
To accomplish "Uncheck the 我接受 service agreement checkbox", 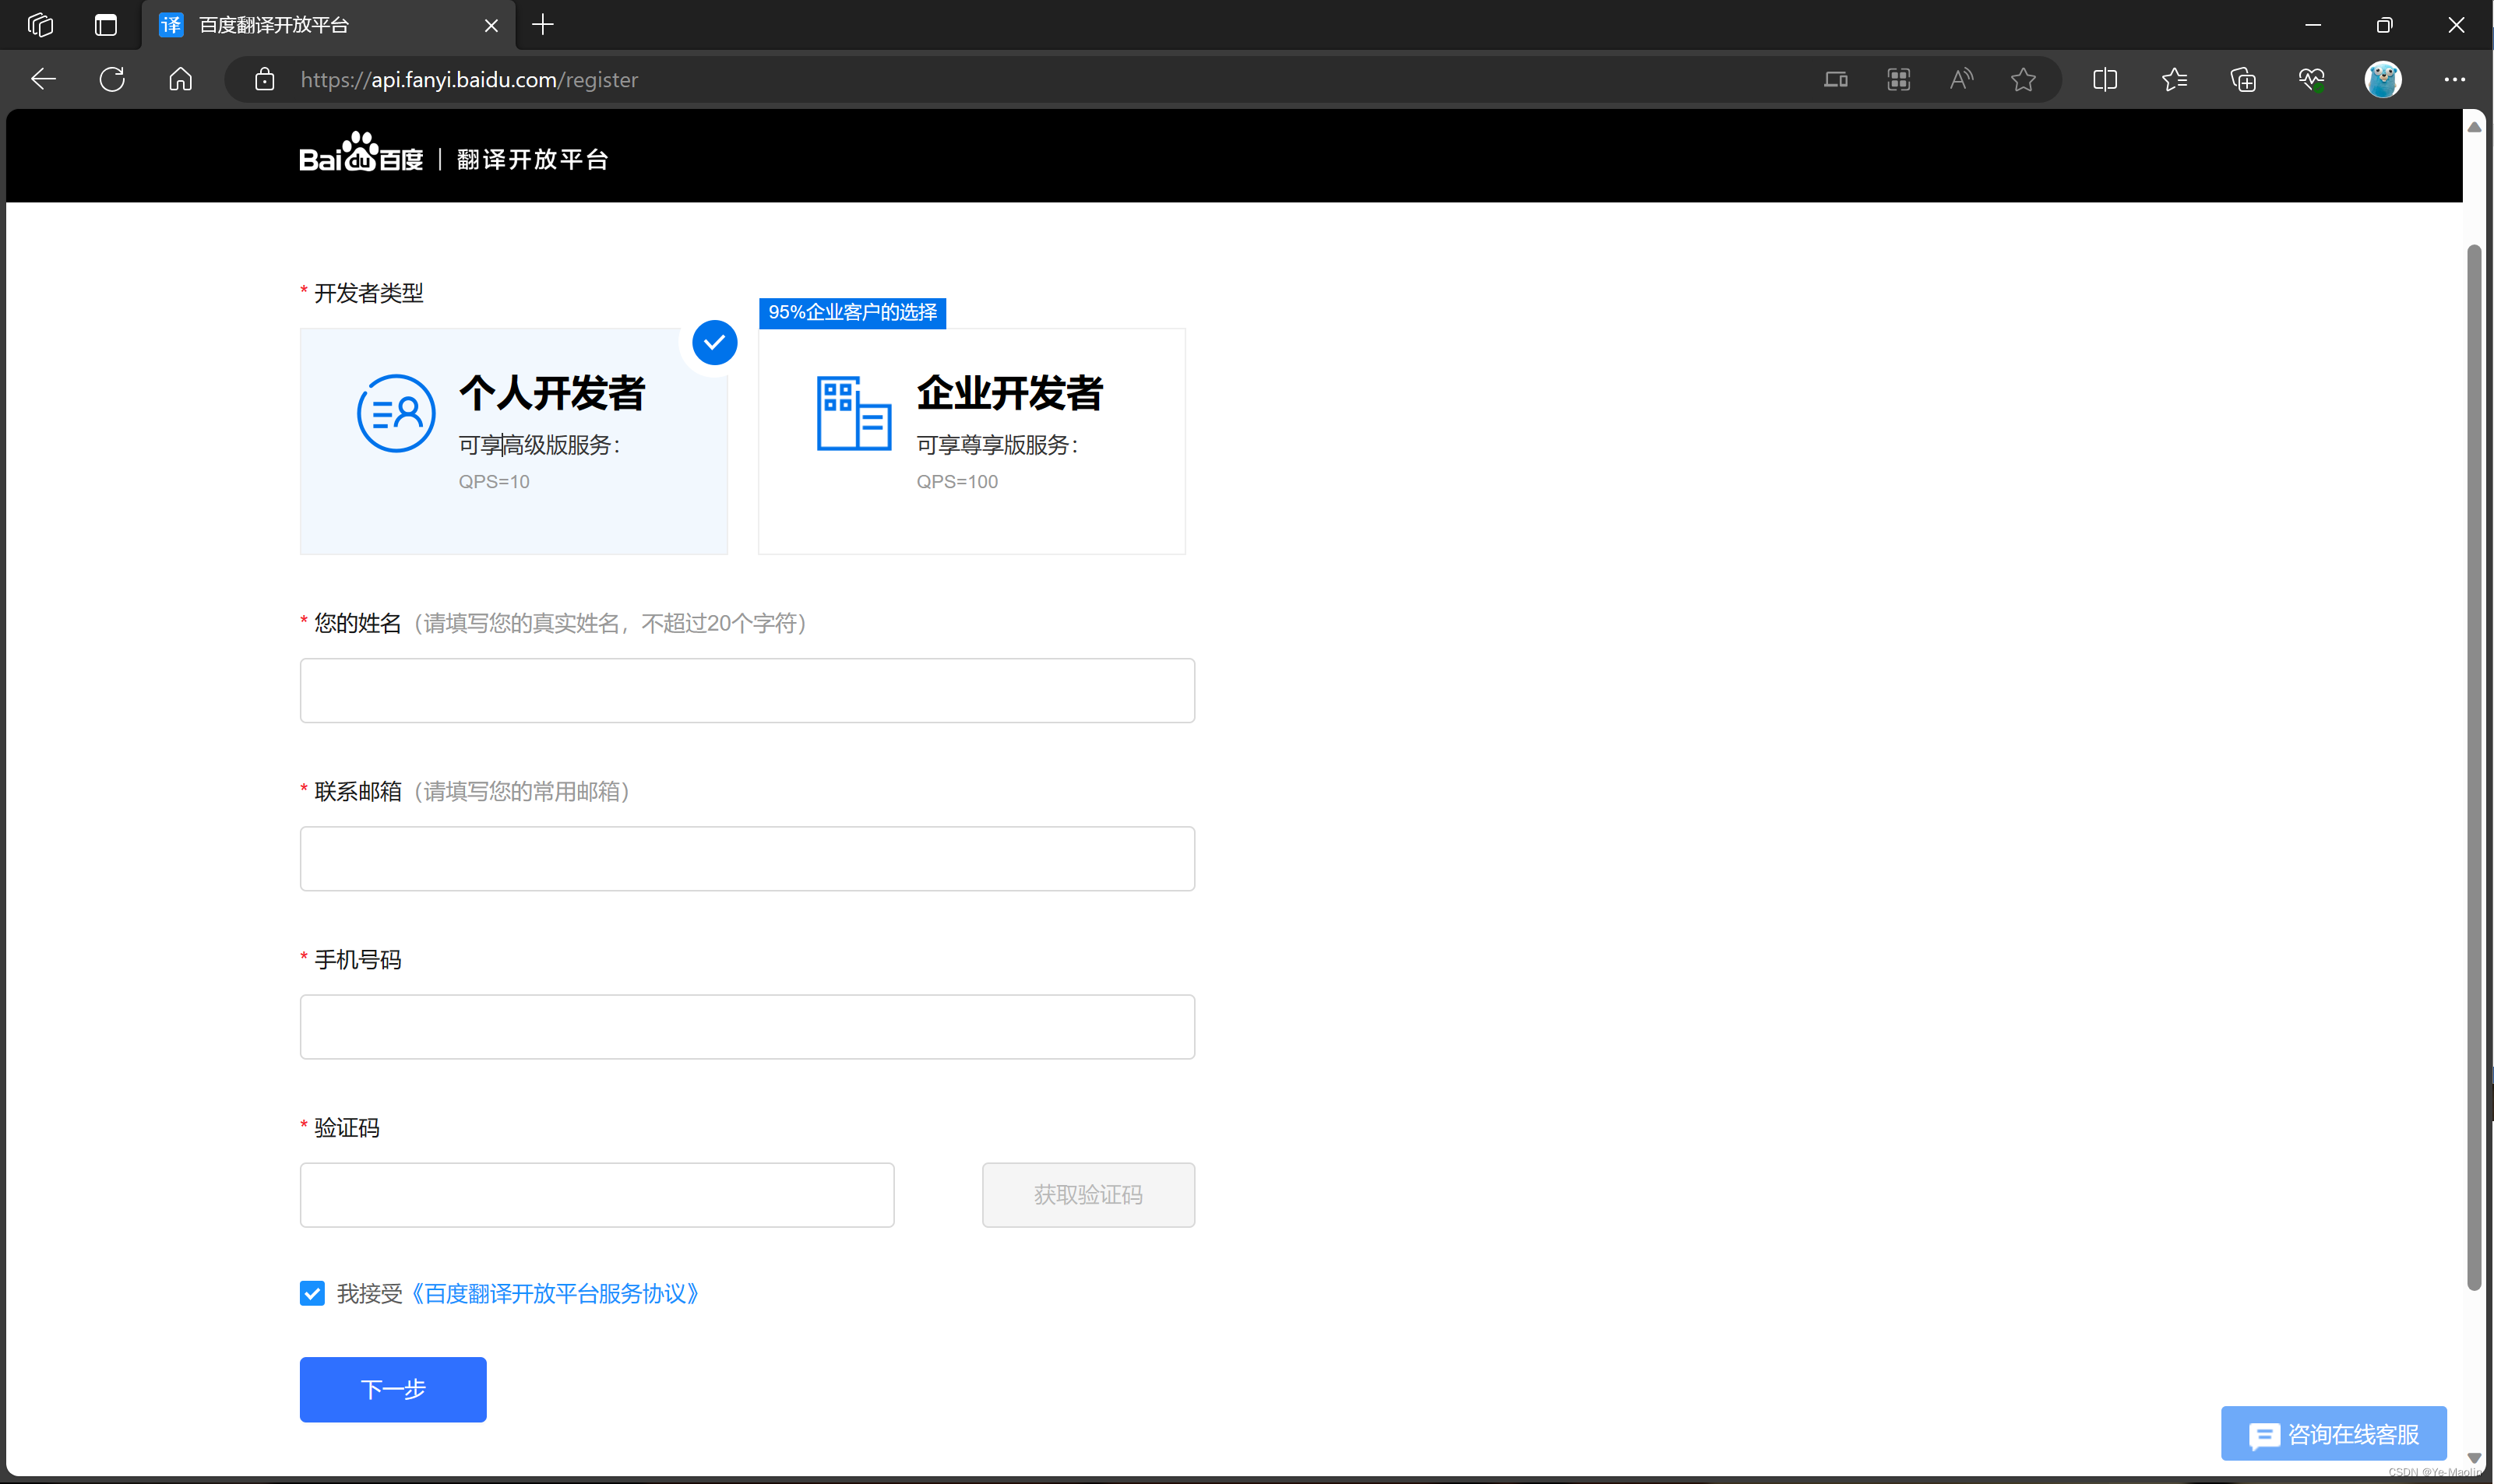I will [312, 1293].
